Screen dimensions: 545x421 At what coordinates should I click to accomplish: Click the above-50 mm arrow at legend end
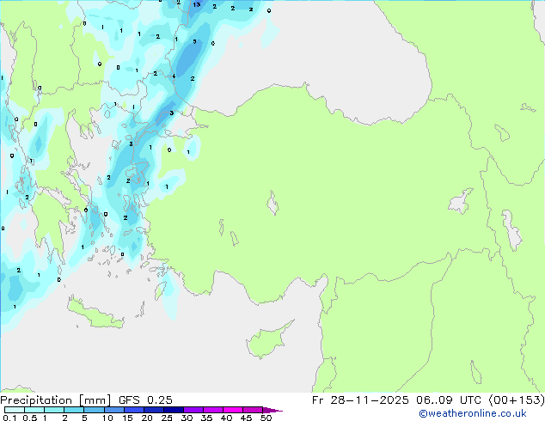[x=272, y=410]
